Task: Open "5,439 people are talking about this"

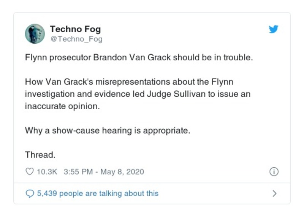Action: tap(98, 193)
